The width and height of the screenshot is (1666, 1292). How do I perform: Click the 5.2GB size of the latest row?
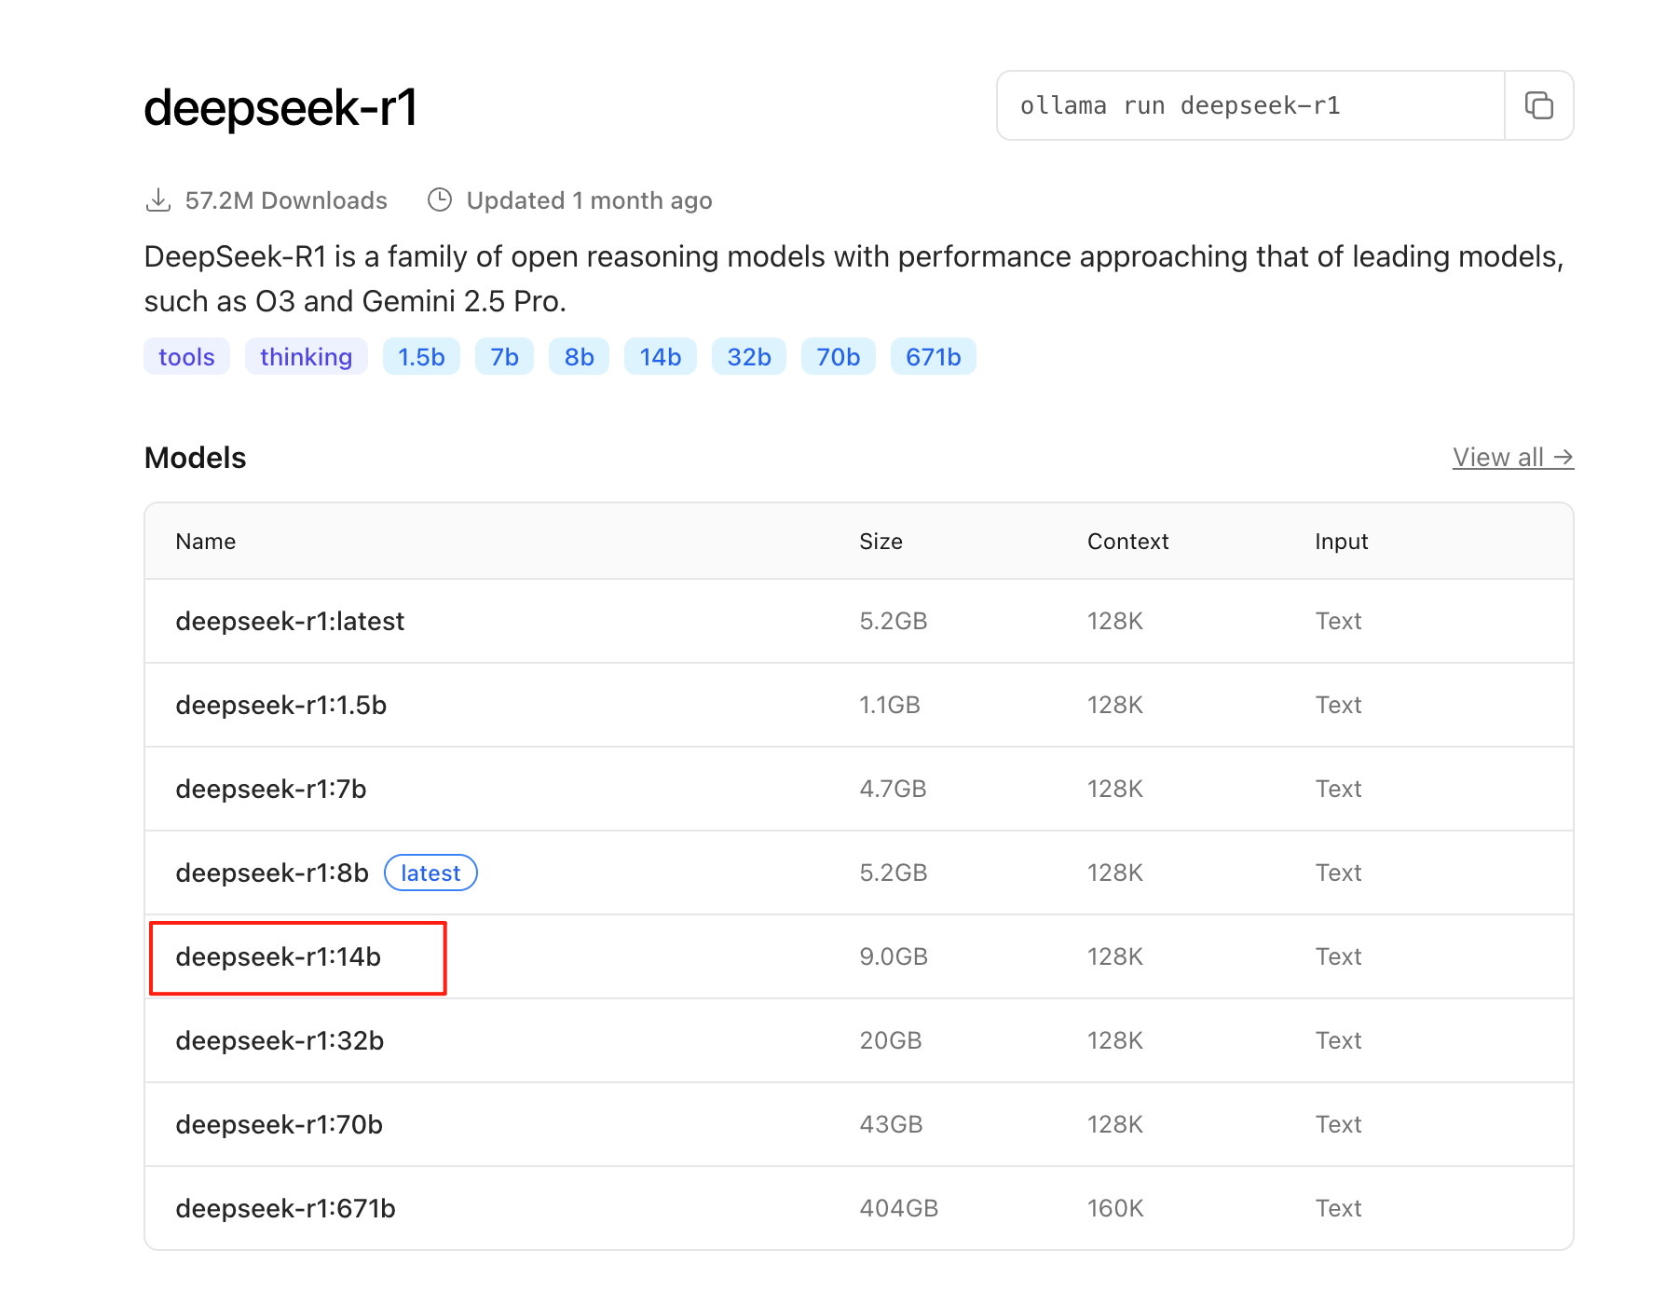(893, 621)
